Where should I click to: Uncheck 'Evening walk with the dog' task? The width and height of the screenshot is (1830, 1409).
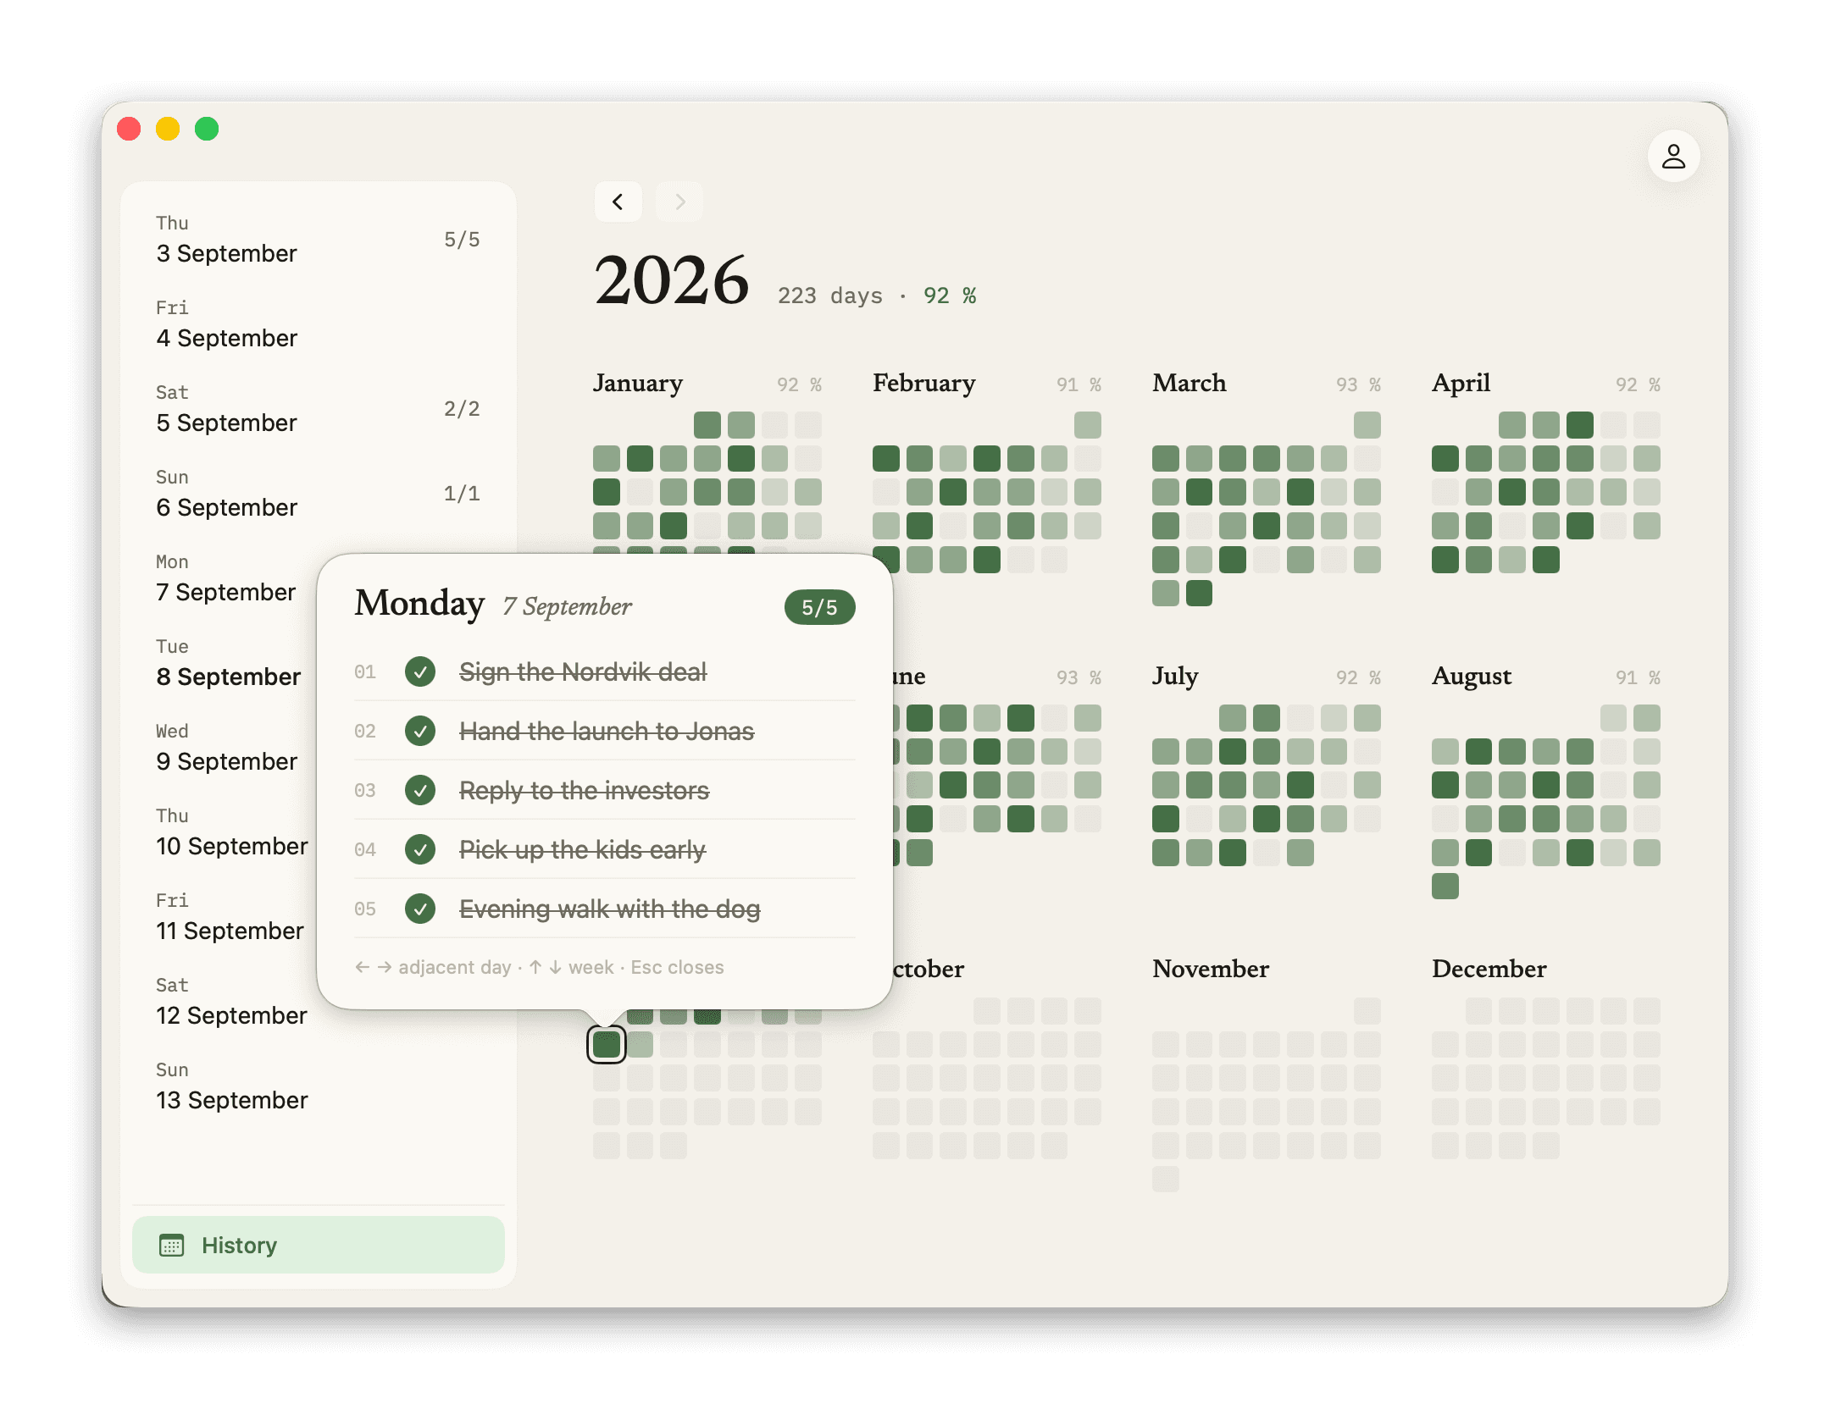(420, 909)
